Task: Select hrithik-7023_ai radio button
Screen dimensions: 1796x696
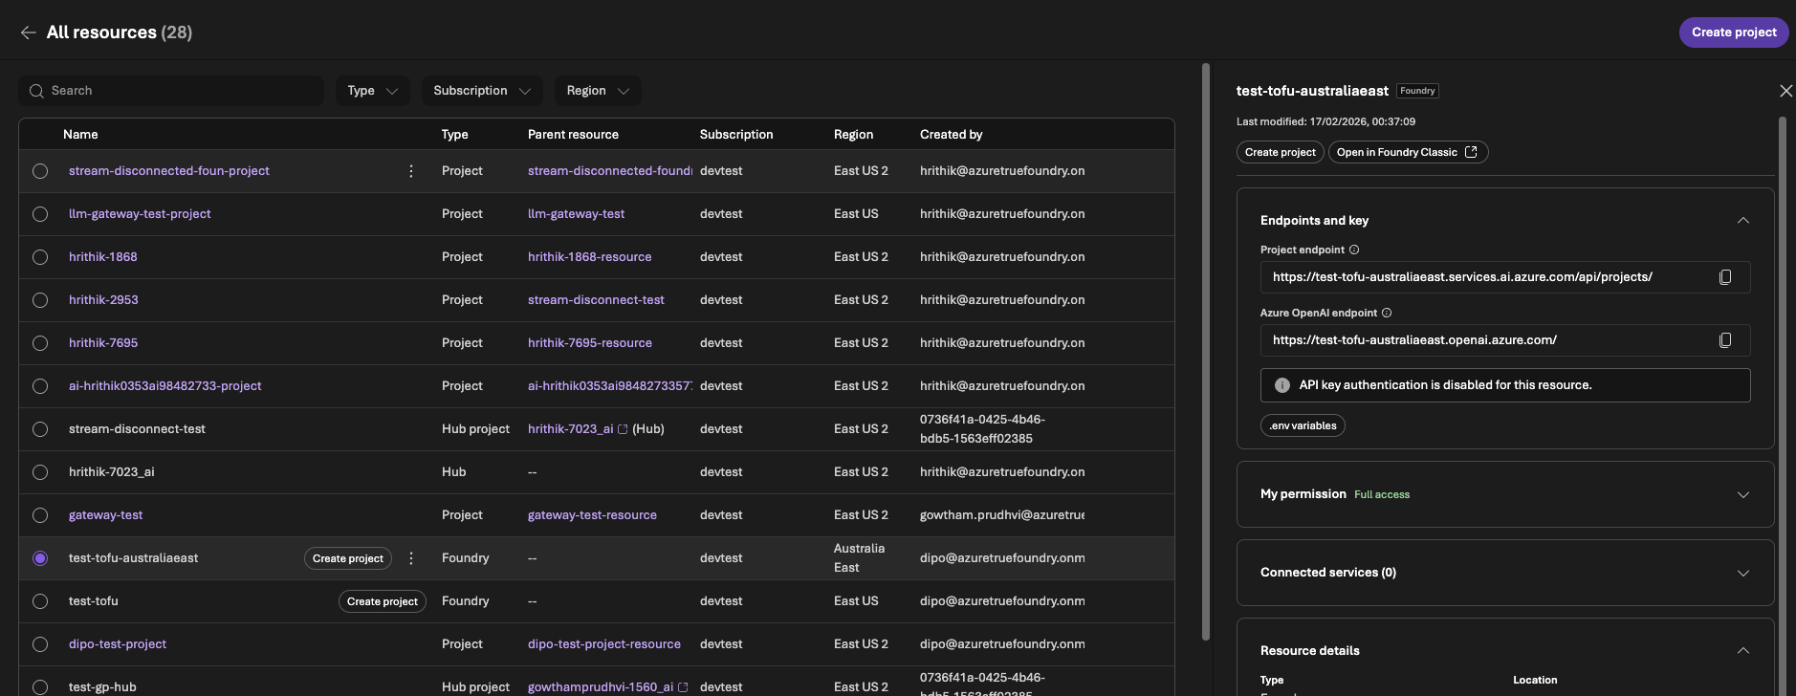Action: coord(40,472)
